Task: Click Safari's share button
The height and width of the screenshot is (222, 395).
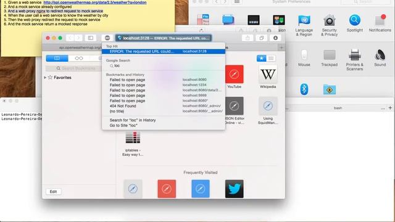Action: (x=247, y=38)
